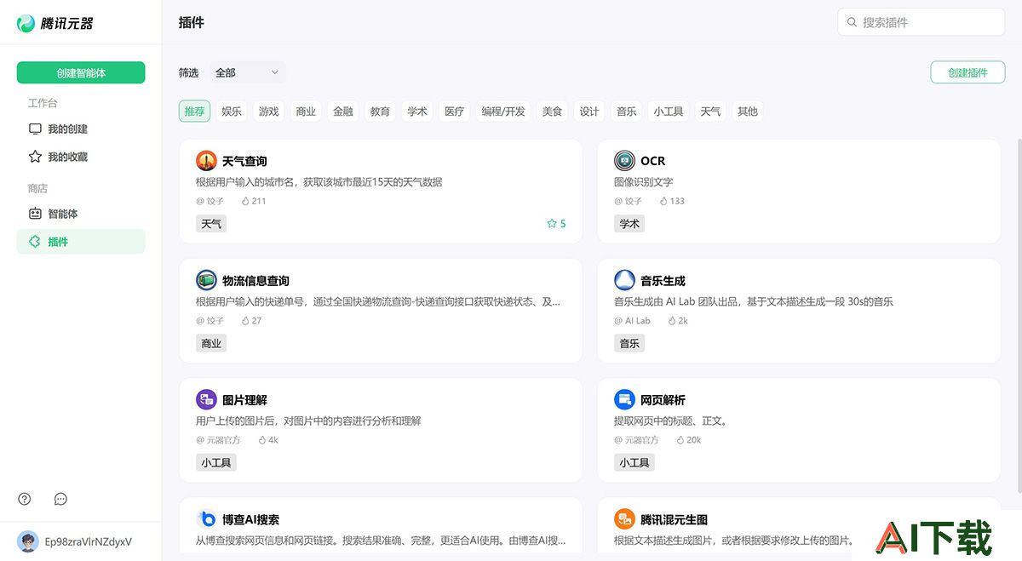
Task: Click the 腾讯元器 logo
Action: [x=55, y=23]
